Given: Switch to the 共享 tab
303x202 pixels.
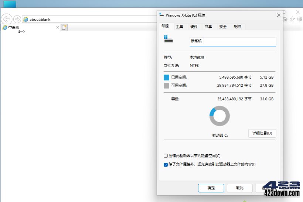Looking at the screenshot, I should 208,27.
